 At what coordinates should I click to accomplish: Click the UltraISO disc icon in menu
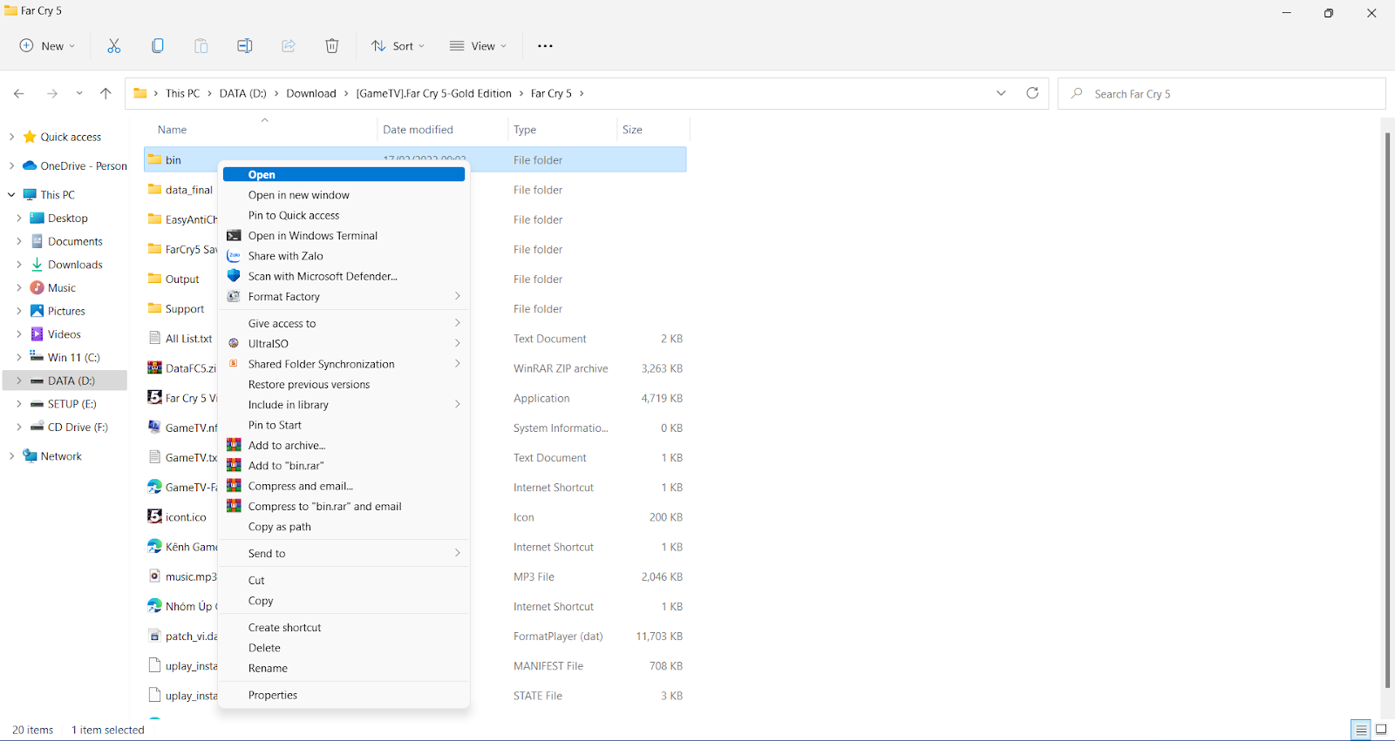(234, 344)
